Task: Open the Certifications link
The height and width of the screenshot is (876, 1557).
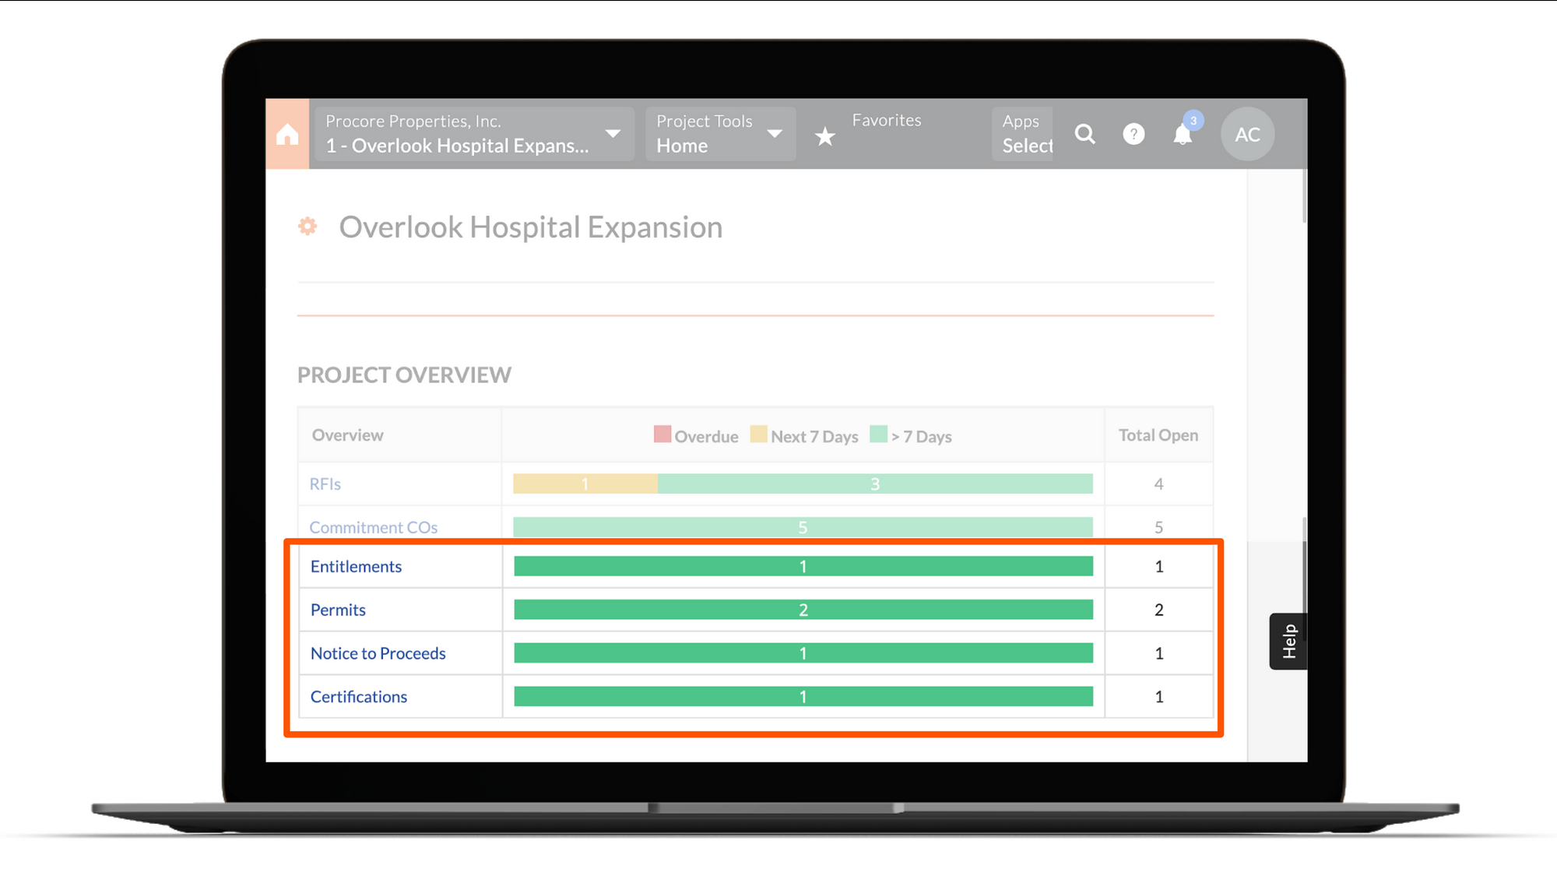Action: point(358,697)
